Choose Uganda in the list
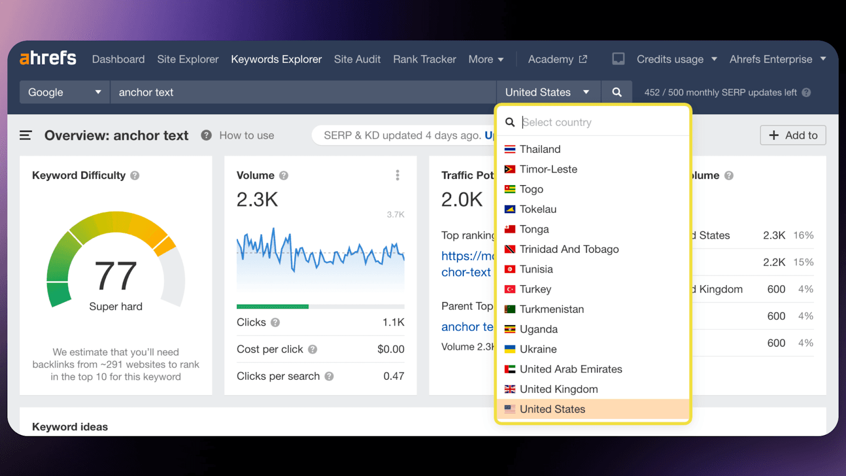Image resolution: width=846 pixels, height=476 pixels. [593, 329]
